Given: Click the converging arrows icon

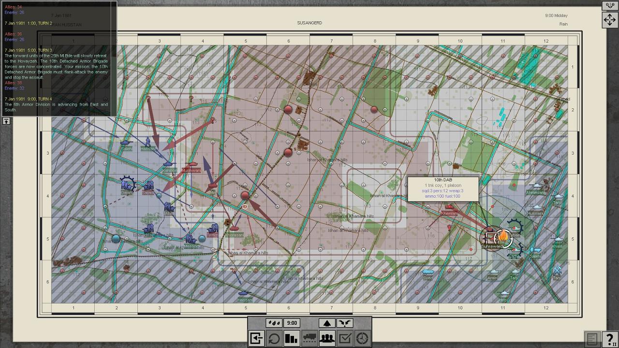Looking at the screenshot, I should [345, 323].
